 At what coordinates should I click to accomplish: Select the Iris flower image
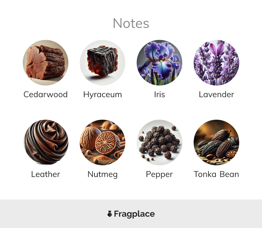pyautogui.click(x=159, y=63)
